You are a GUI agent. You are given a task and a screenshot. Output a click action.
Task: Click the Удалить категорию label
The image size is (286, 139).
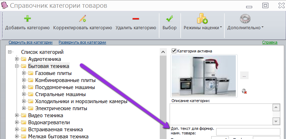point(136,28)
